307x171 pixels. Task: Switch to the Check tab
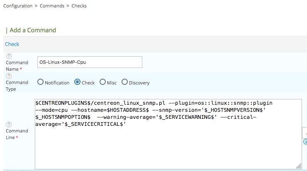[x=12, y=44]
